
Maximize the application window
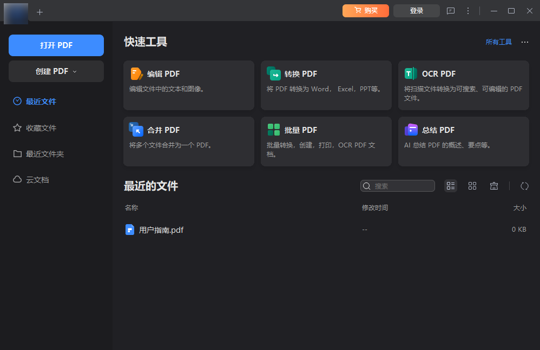pos(511,11)
